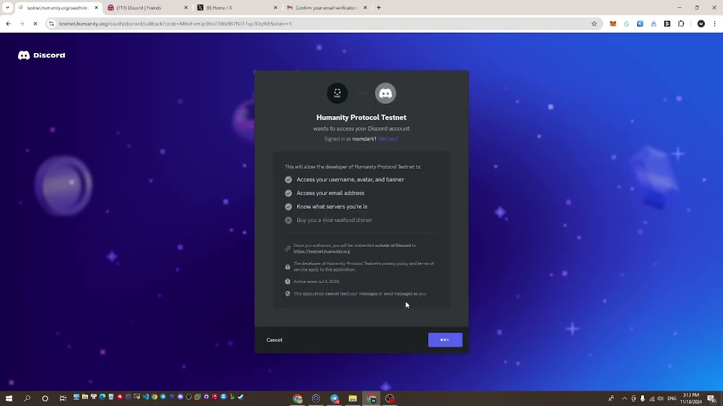Viewport: 723px width, 406px height.
Task: View site information icon in address bar
Action: (x=51, y=24)
